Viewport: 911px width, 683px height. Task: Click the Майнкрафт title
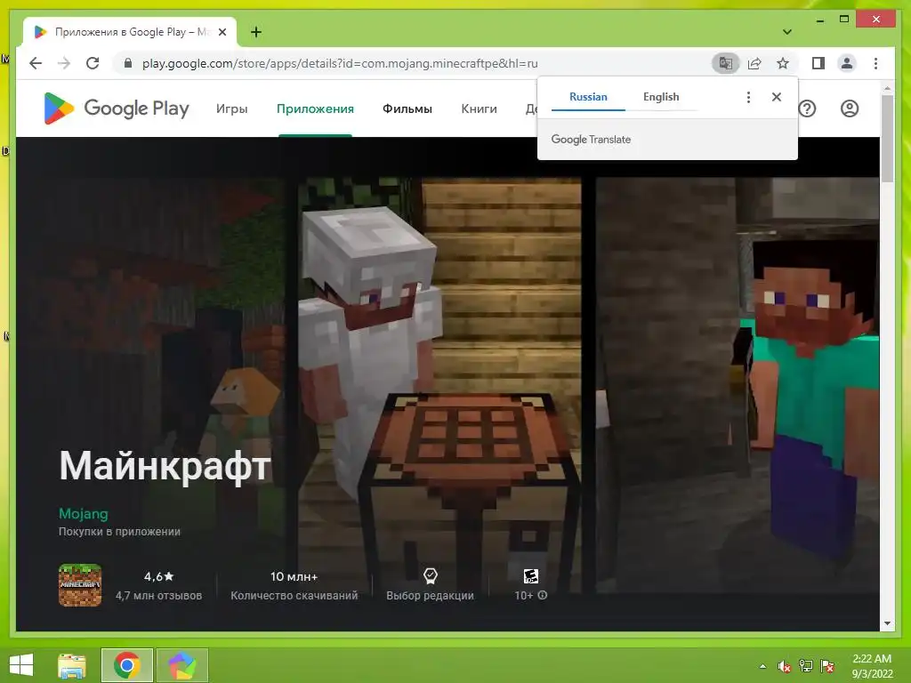tap(165, 466)
